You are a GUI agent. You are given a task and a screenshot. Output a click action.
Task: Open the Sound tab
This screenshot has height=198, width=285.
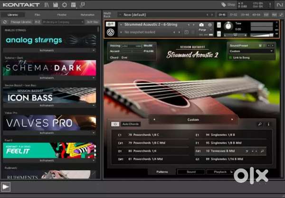191,172
